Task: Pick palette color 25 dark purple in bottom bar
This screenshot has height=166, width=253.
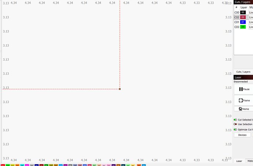Action: 114,165
